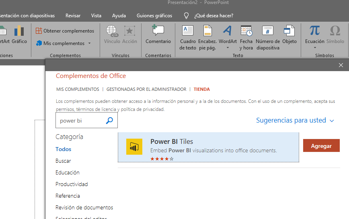Viewport: 349px width, 219px height.
Task: Select the Todos category
Action: (x=63, y=149)
